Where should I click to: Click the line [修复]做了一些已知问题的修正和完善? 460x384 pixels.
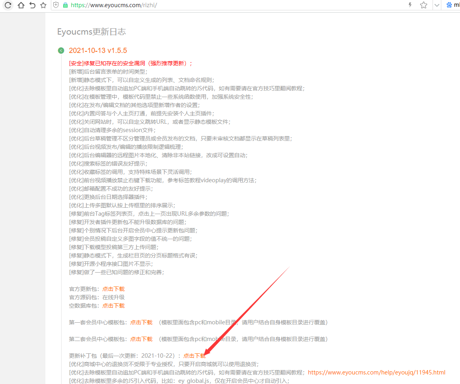(116, 272)
